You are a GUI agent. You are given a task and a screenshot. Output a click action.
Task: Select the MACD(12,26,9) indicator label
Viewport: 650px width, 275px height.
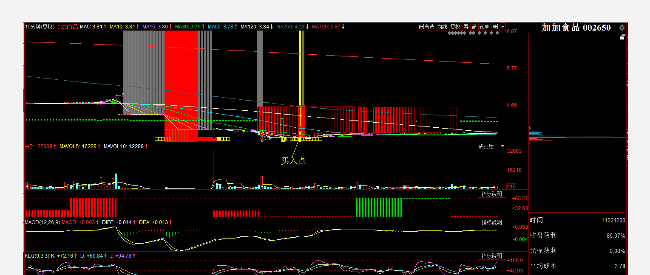pos(42,222)
